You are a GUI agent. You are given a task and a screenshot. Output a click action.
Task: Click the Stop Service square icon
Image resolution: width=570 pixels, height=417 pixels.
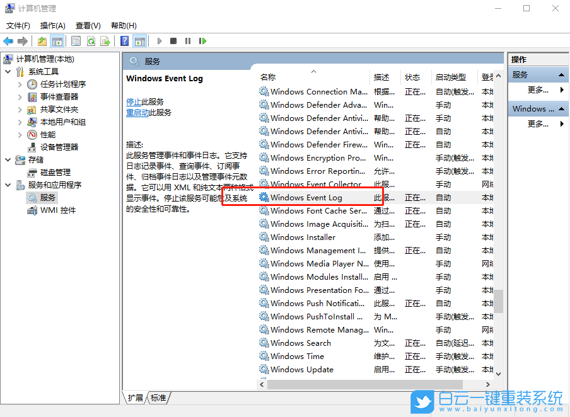click(x=173, y=40)
